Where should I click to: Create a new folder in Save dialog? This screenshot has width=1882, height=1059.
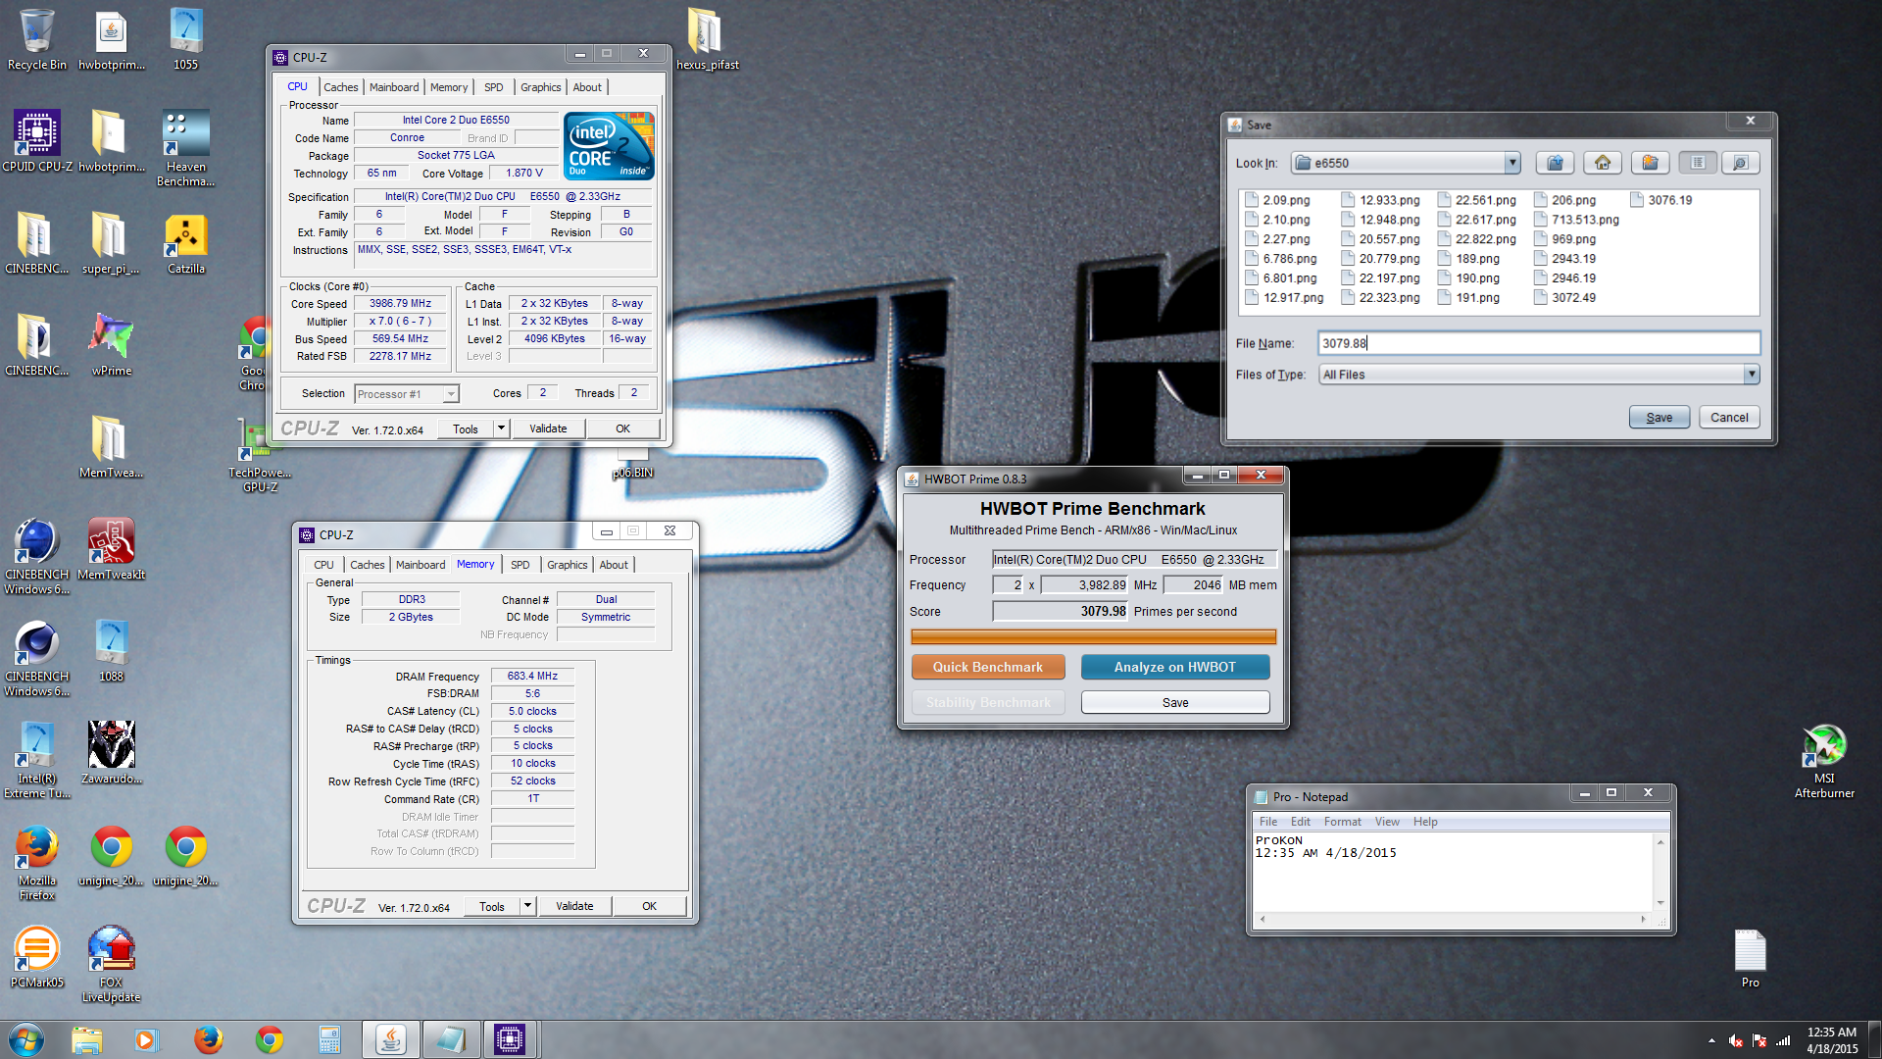[1650, 163]
